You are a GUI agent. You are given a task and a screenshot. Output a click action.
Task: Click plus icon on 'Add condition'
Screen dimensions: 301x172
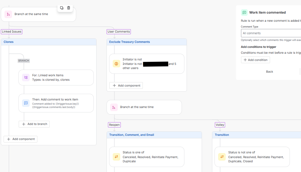tap(245, 60)
